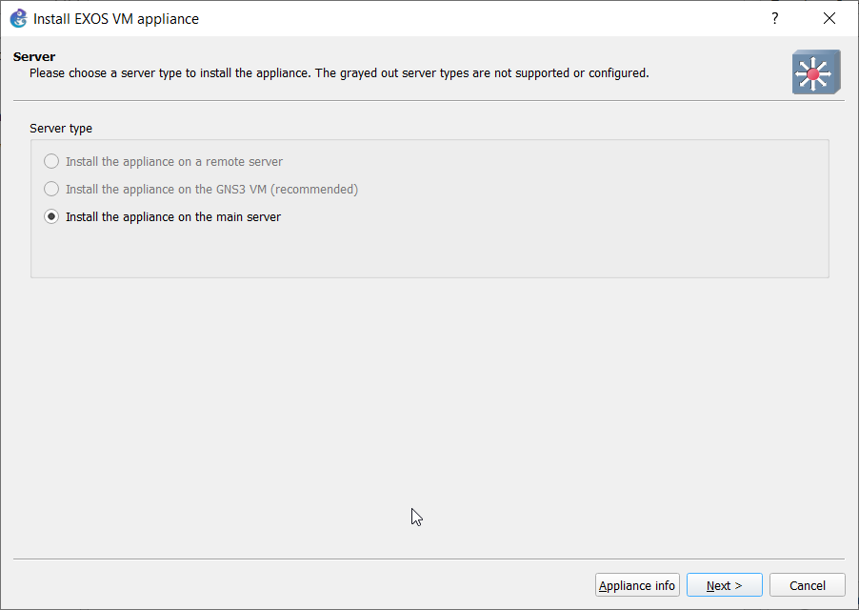Click the 'Server type' group label
This screenshot has height=610, width=859.
pos(61,128)
